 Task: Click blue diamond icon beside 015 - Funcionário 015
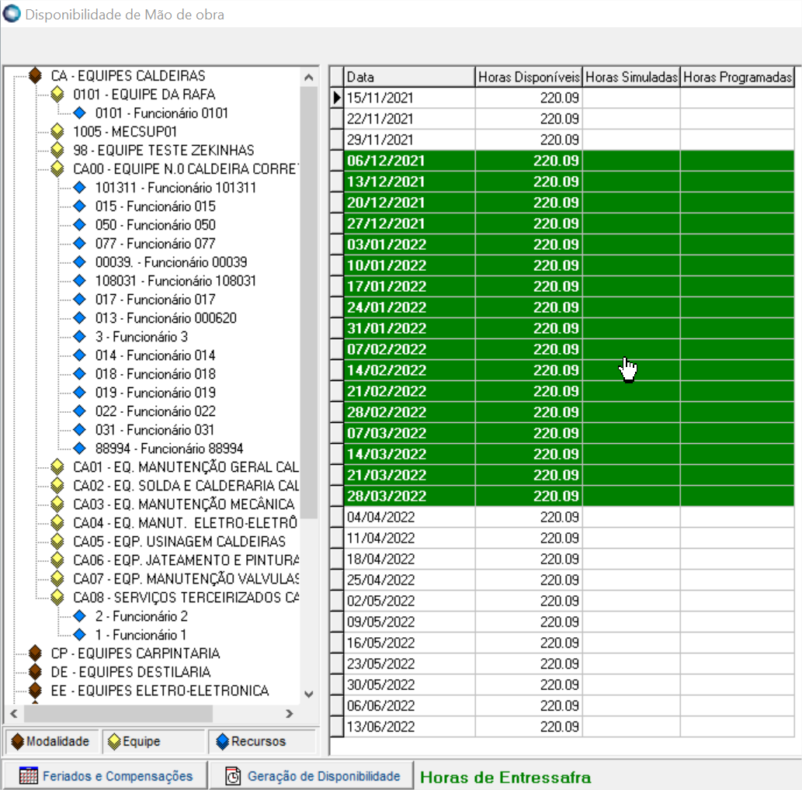tap(79, 206)
